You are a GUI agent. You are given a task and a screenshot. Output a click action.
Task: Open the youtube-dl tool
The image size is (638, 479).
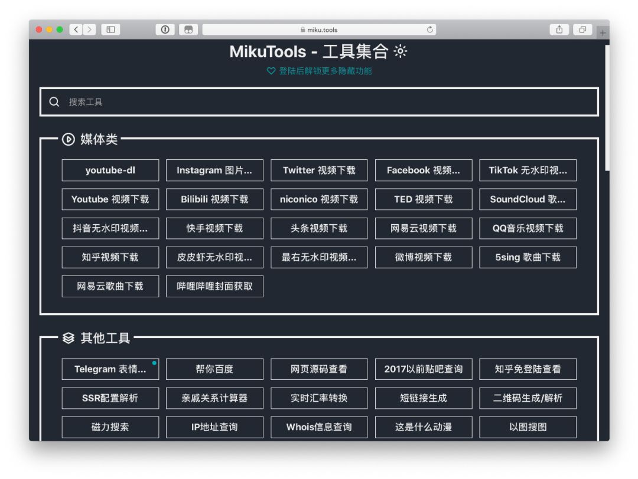pyautogui.click(x=110, y=170)
